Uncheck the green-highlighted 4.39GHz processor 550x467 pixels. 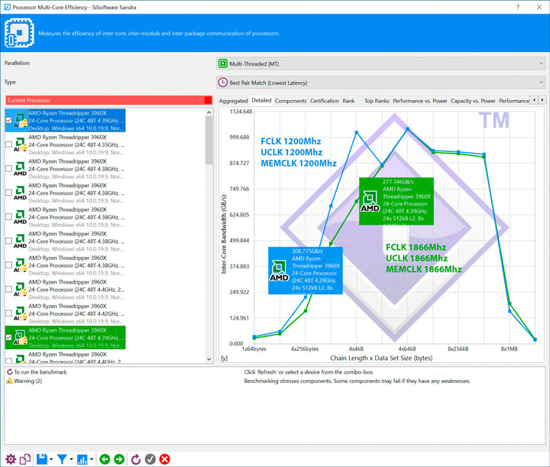click(8, 337)
